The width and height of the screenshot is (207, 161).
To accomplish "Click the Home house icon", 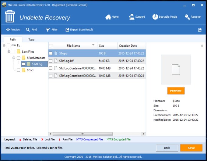I will [108, 17].
